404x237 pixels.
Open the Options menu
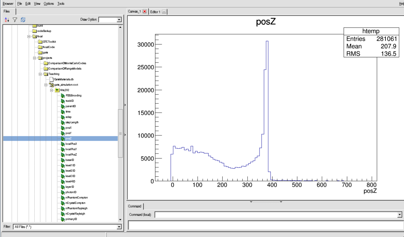click(x=48, y=3)
